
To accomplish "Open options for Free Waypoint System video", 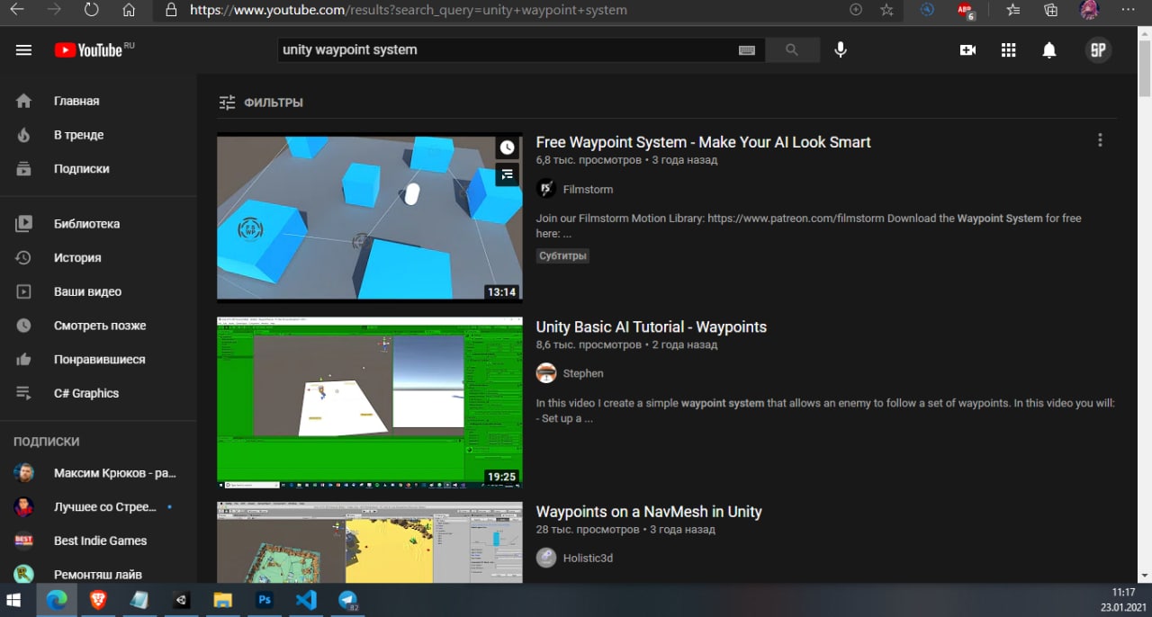I will (1100, 140).
